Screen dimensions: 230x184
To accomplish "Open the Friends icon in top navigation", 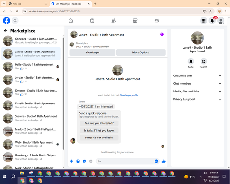I will point(114,21).
